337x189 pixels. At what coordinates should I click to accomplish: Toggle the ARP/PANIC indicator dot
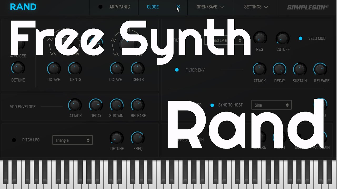tap(100, 7)
